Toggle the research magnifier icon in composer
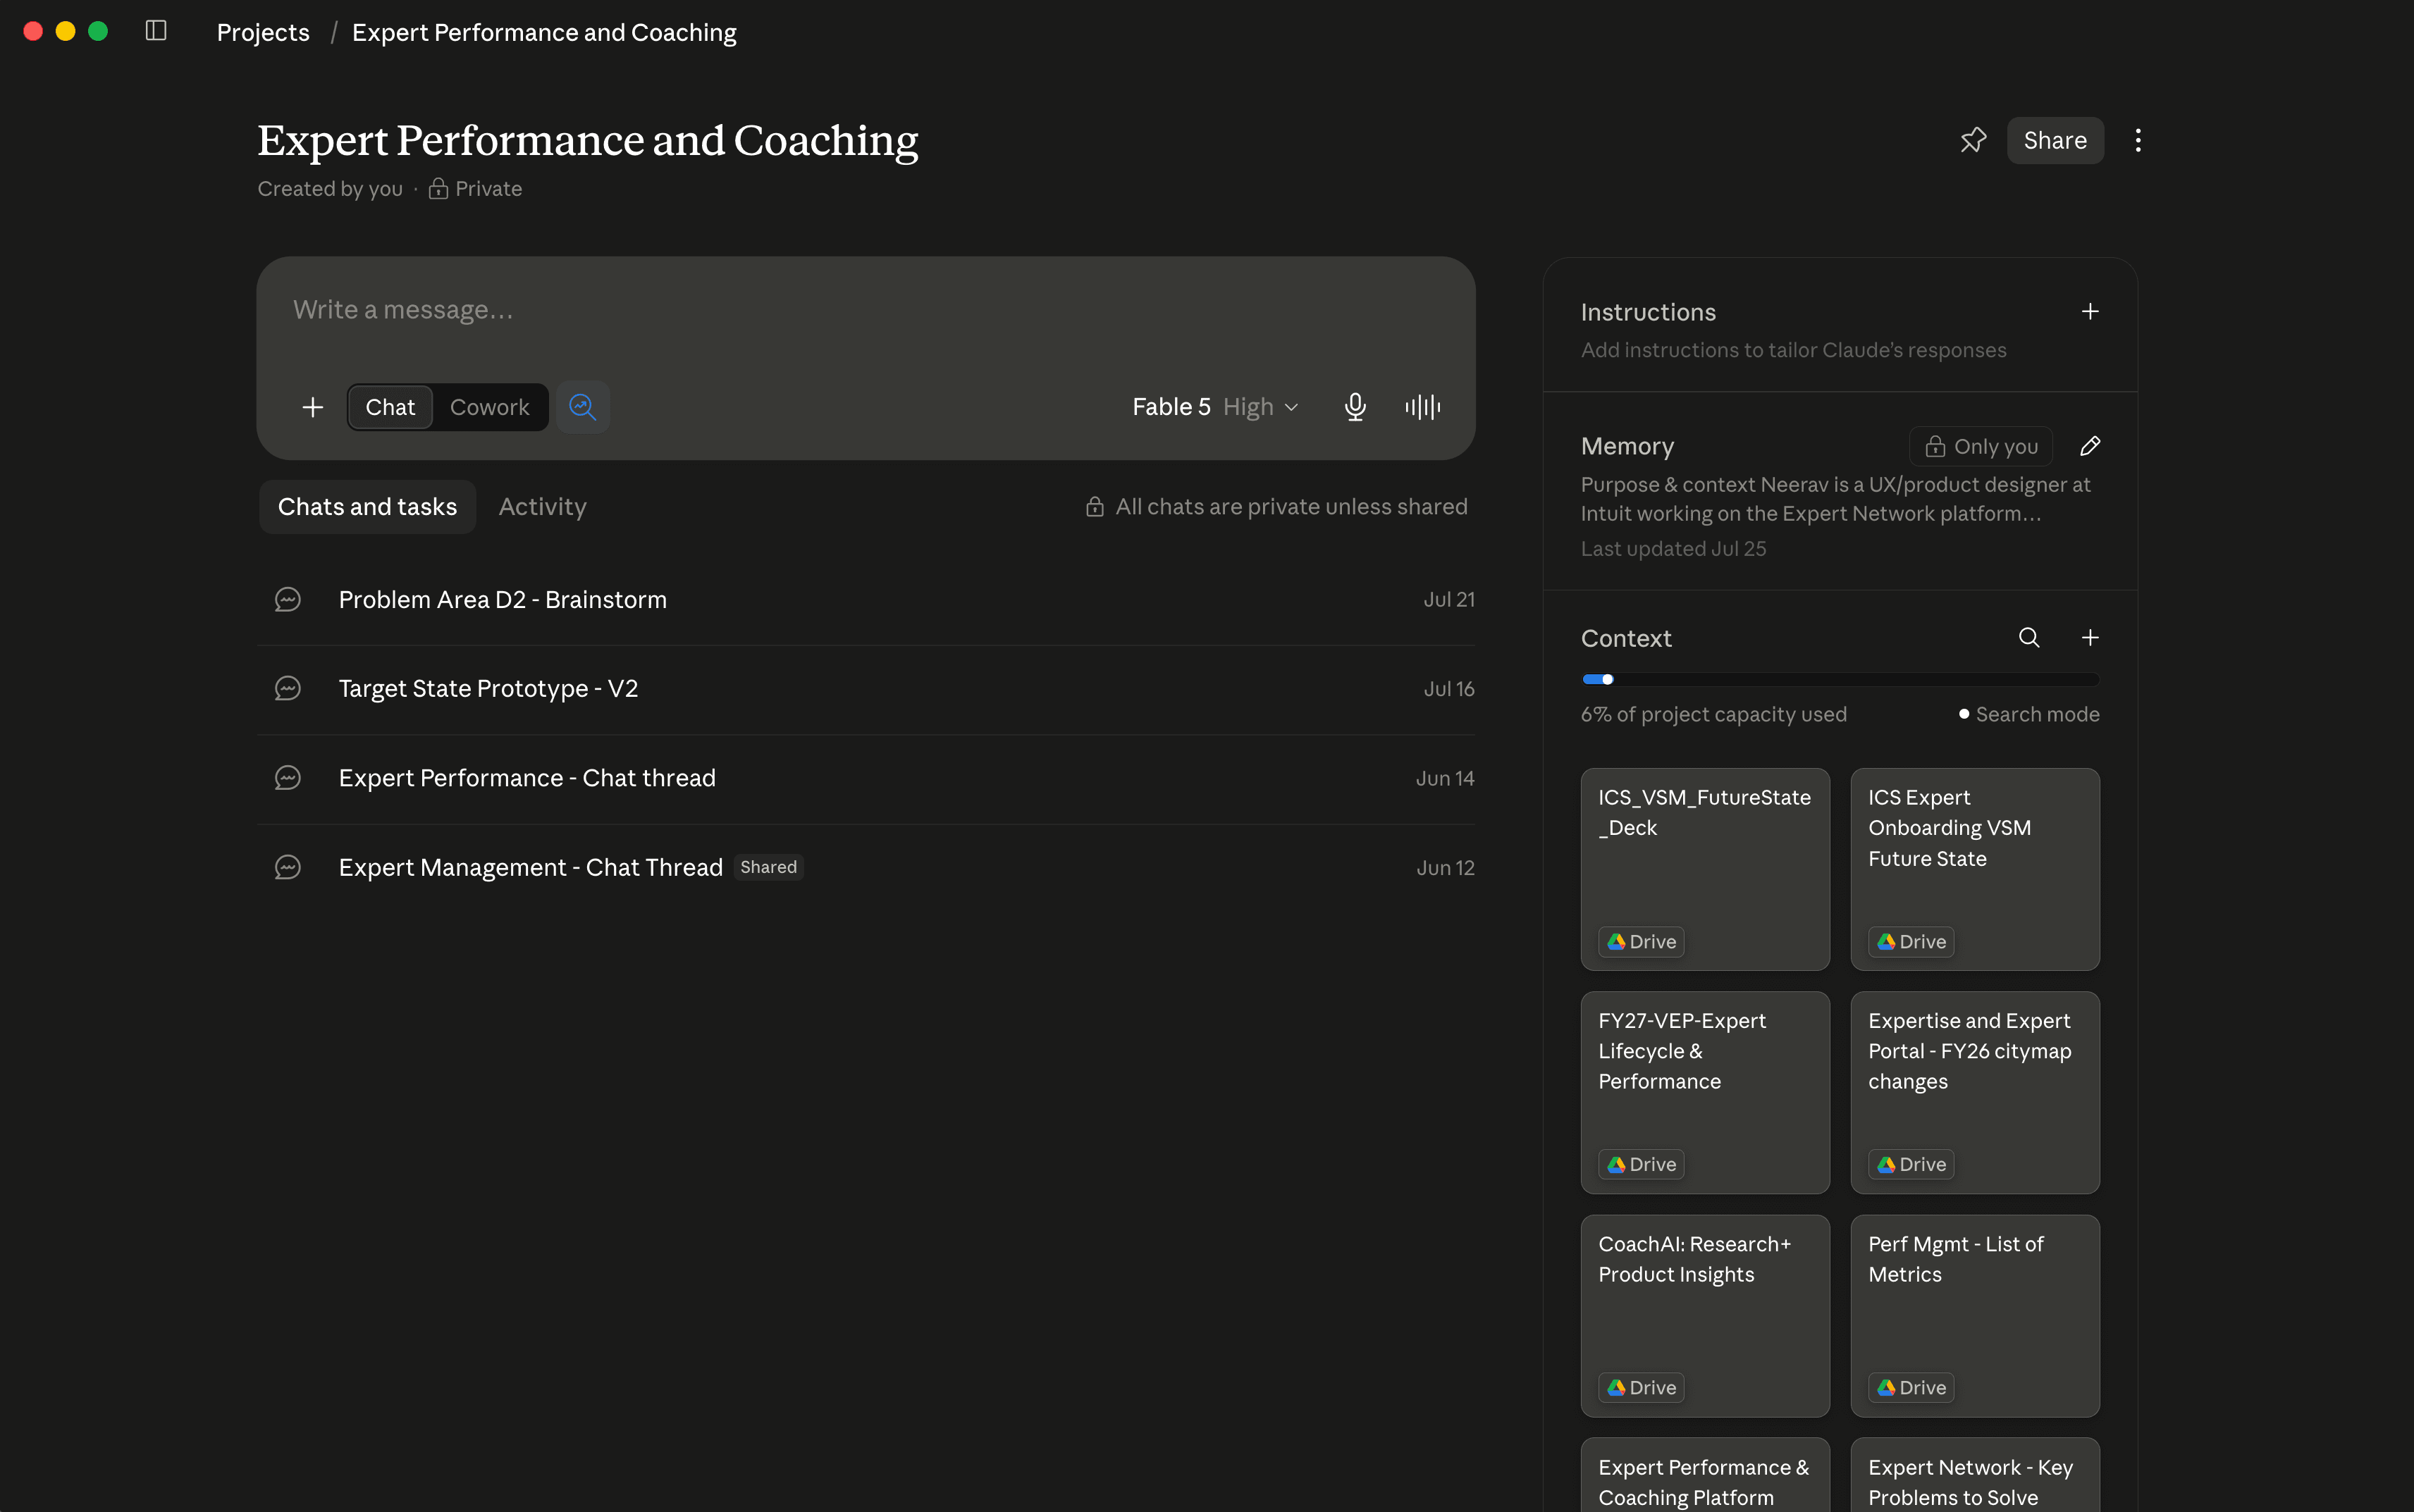 [x=582, y=407]
